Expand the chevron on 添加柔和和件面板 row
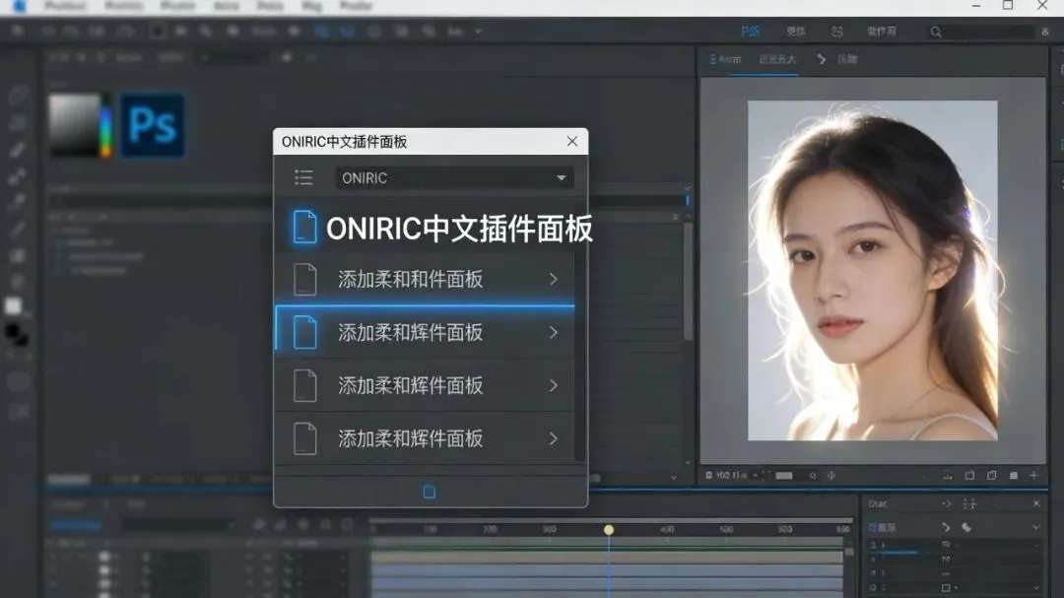The image size is (1064, 598). pyautogui.click(x=553, y=279)
